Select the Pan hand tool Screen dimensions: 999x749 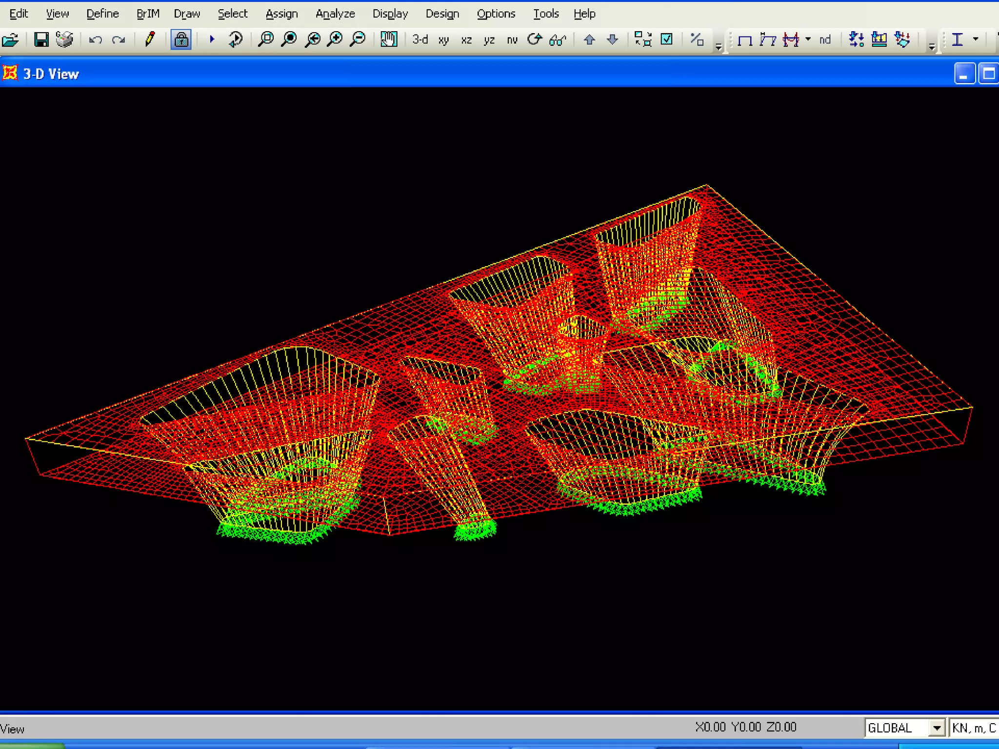tap(389, 39)
